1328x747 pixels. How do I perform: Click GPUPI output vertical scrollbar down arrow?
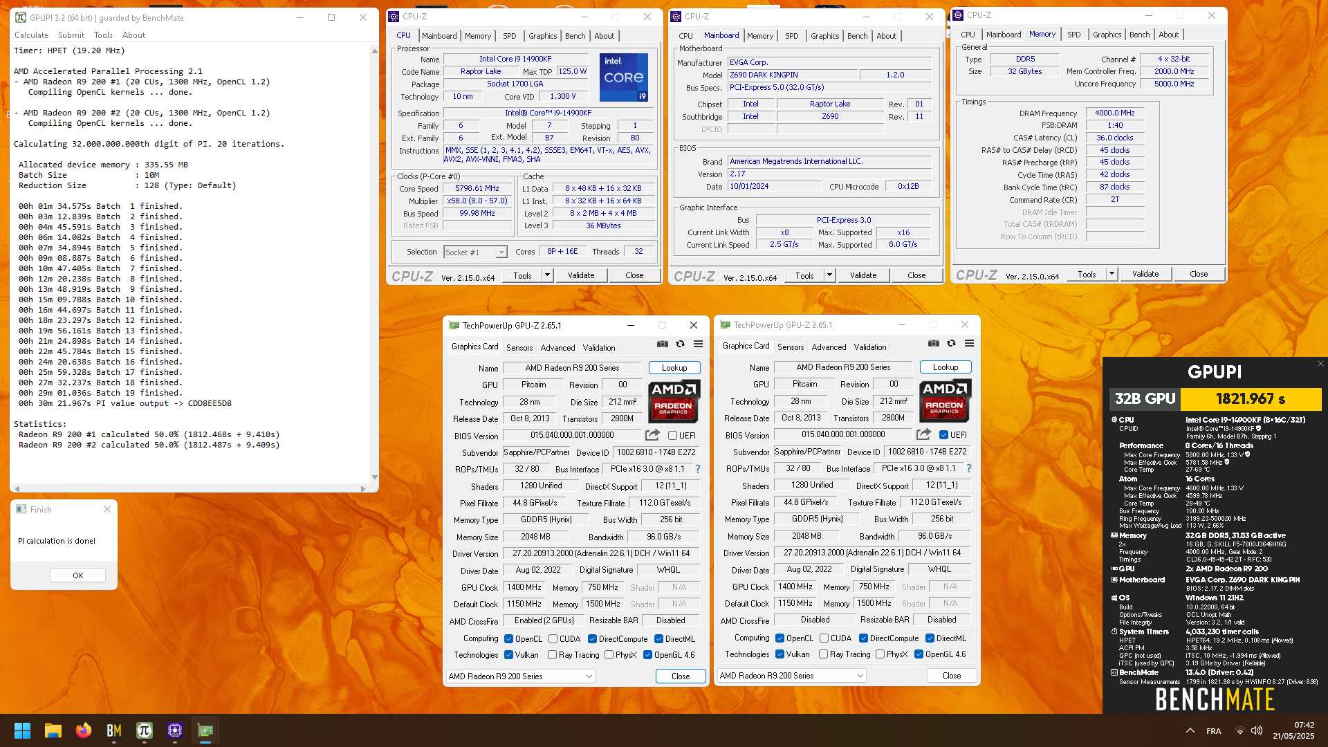click(x=375, y=477)
